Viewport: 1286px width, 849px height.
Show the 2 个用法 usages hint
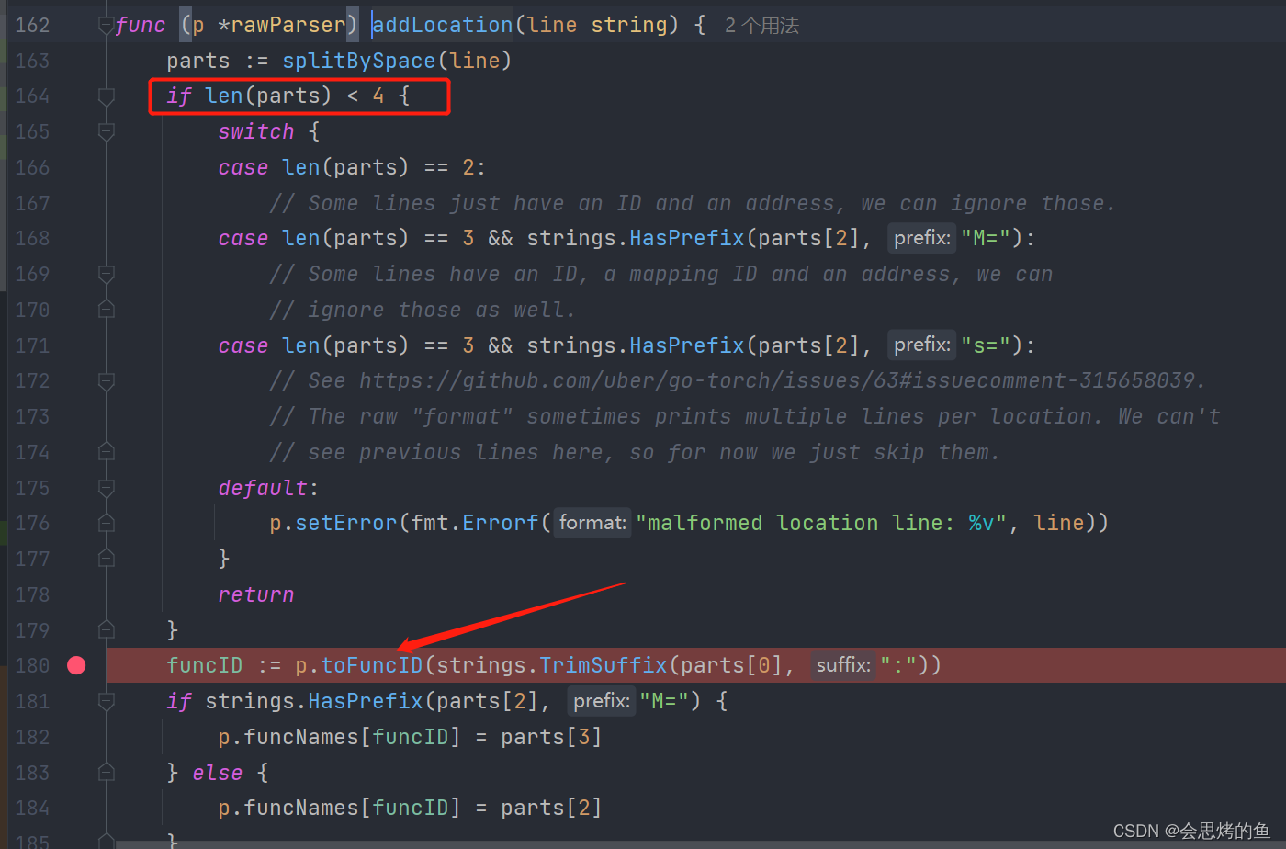[x=761, y=26]
